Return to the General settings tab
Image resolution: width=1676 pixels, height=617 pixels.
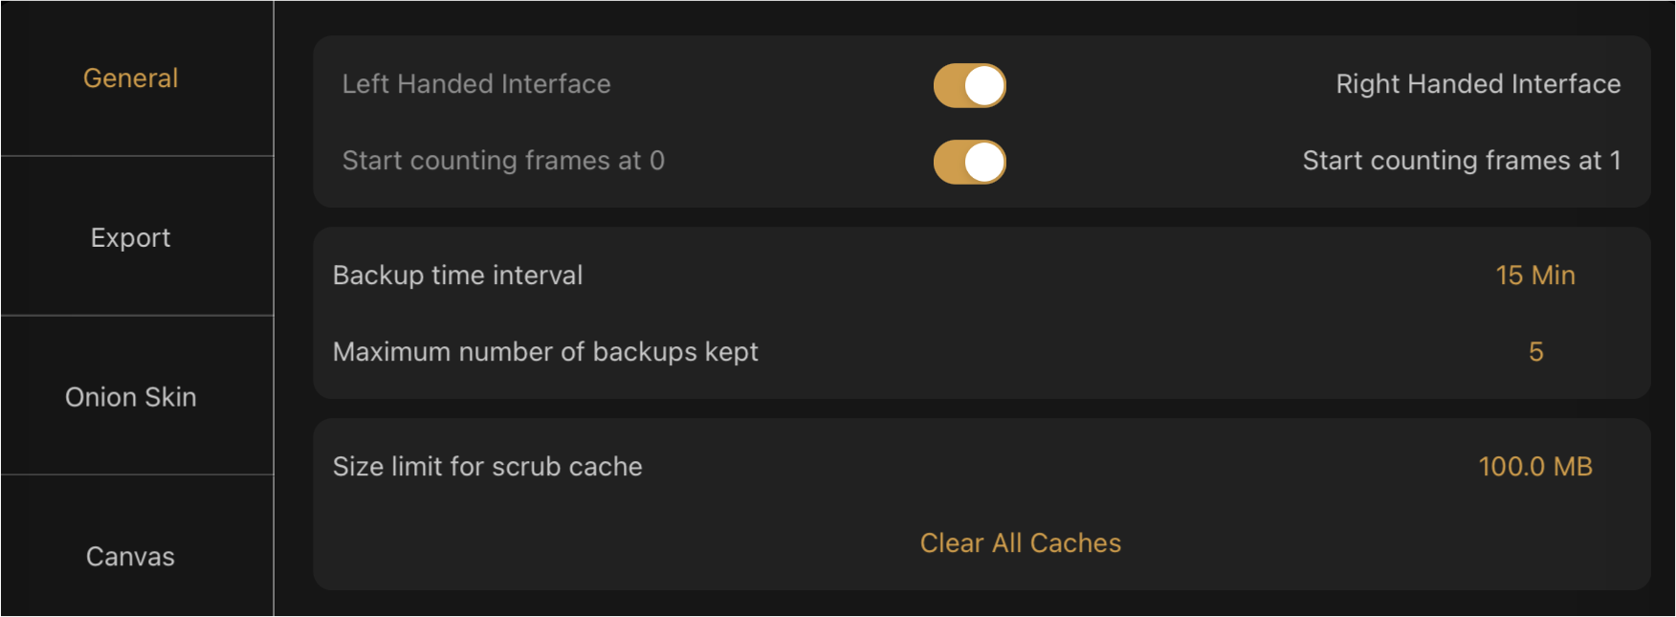[129, 77]
